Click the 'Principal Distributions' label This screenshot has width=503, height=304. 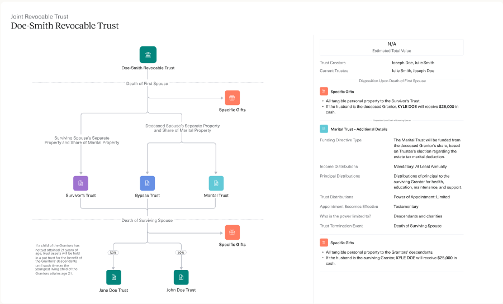pos(340,176)
